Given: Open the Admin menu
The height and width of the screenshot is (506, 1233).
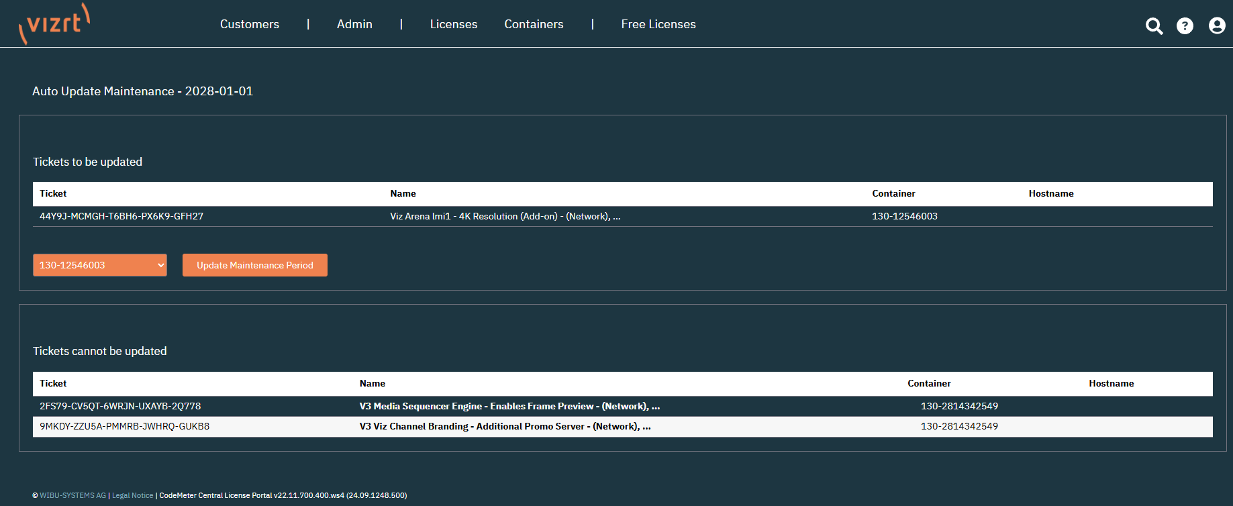Looking at the screenshot, I should pos(354,24).
